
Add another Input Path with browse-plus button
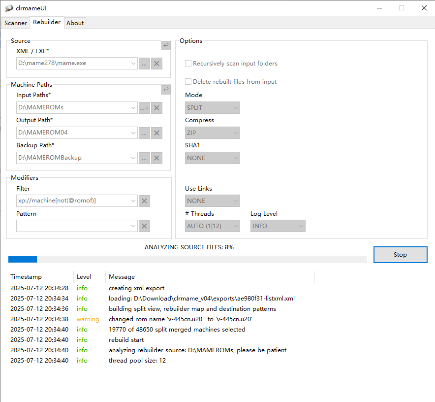tap(144, 108)
